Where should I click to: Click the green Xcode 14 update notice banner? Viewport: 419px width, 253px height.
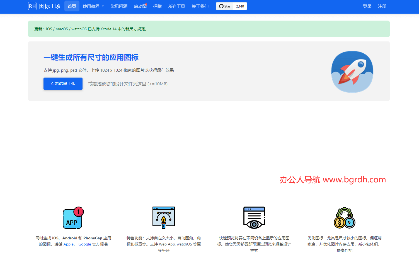[x=209, y=29]
